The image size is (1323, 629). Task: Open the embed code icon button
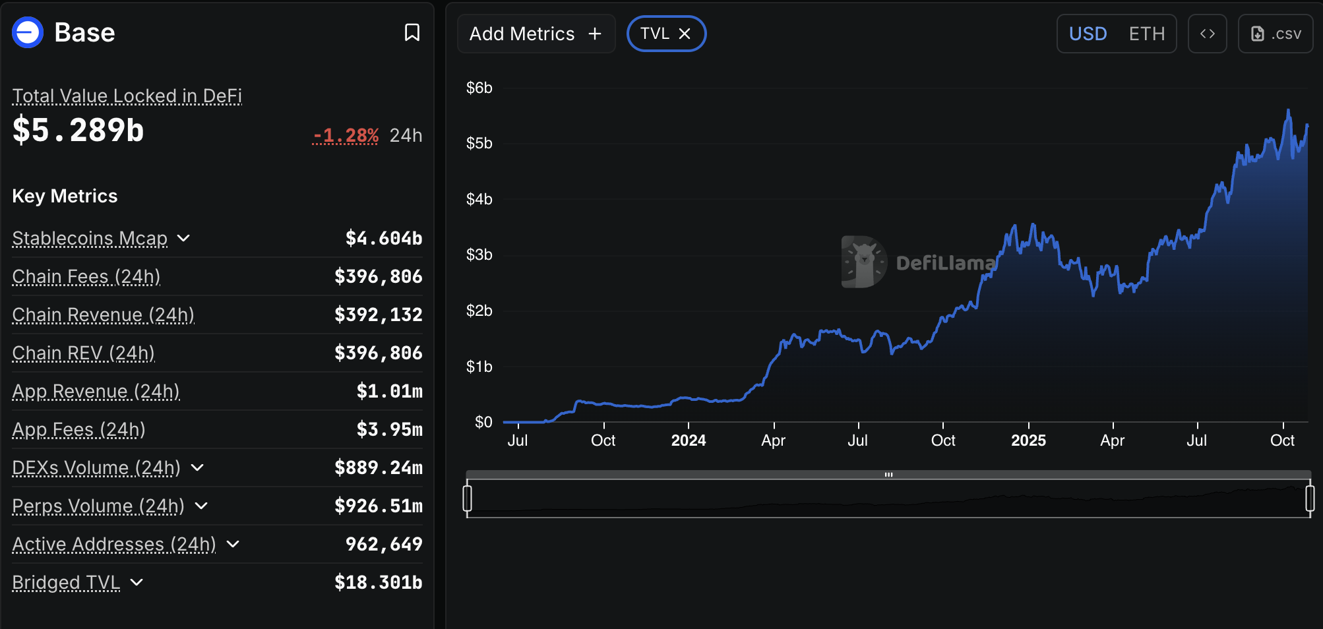coord(1207,34)
